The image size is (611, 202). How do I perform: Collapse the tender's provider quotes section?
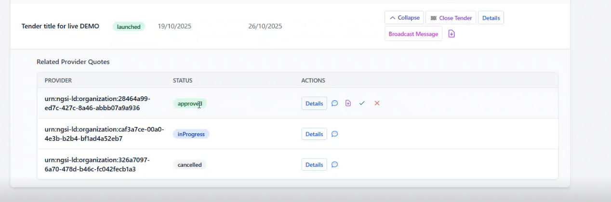[x=404, y=18]
